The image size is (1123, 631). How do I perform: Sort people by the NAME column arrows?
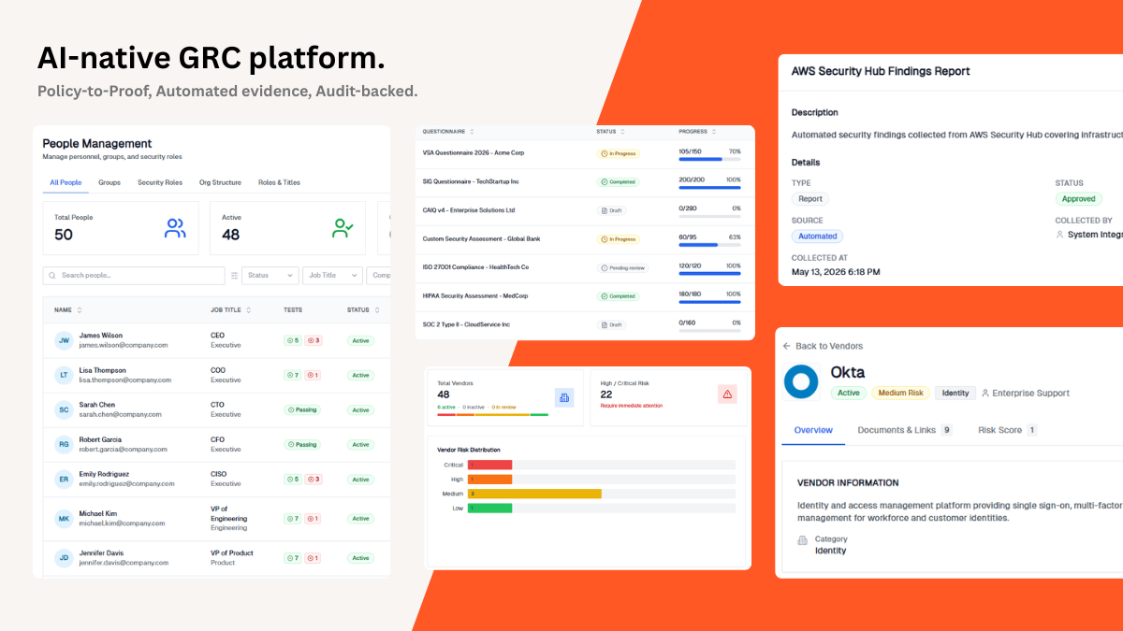tap(80, 310)
